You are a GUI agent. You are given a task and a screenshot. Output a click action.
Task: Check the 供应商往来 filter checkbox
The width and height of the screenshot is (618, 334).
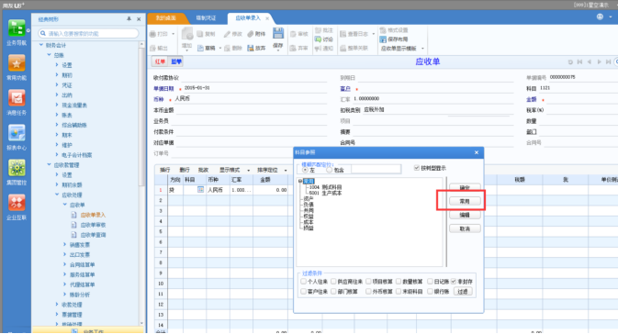333,281
